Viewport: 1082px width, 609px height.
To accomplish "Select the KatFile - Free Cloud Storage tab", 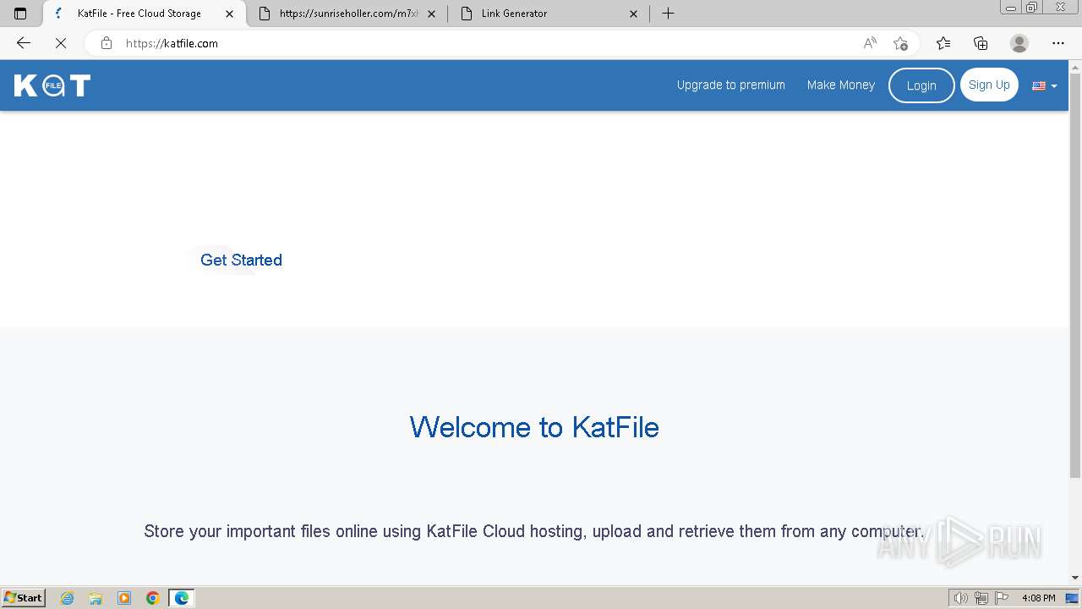I will 144,14.
